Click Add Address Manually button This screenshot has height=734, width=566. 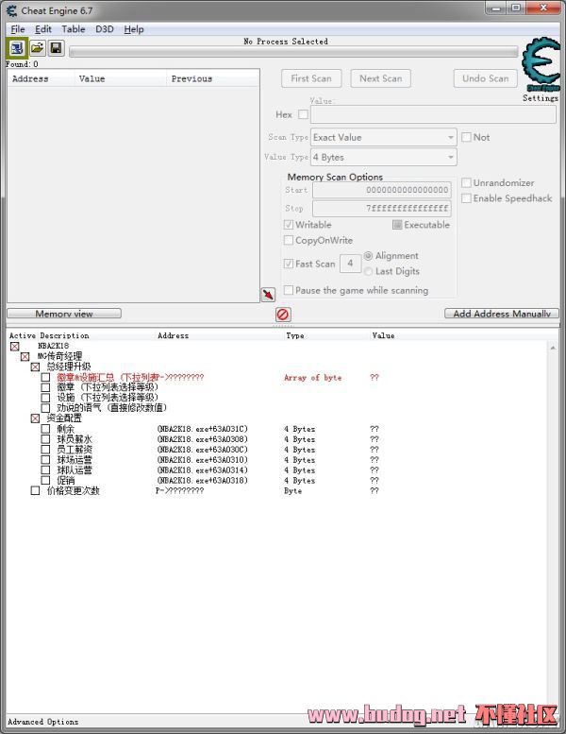[x=501, y=314]
